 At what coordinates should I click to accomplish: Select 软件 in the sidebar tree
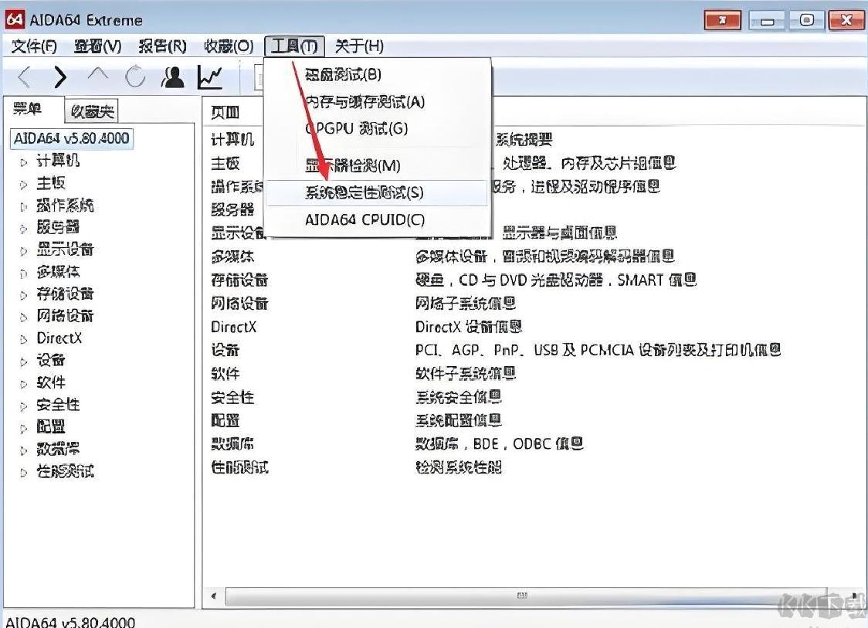51,382
